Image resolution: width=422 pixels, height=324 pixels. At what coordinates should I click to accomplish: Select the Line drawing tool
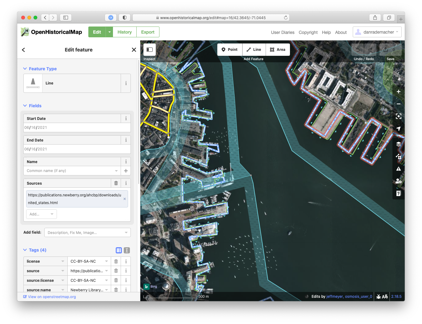254,49
